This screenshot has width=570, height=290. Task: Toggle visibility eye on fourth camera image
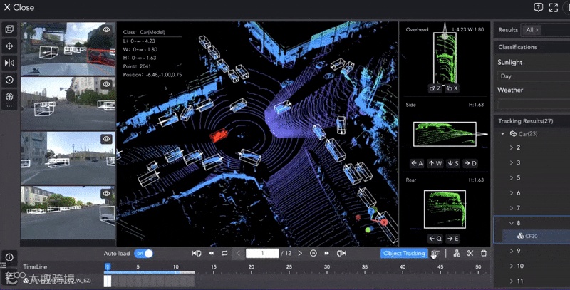(x=106, y=193)
